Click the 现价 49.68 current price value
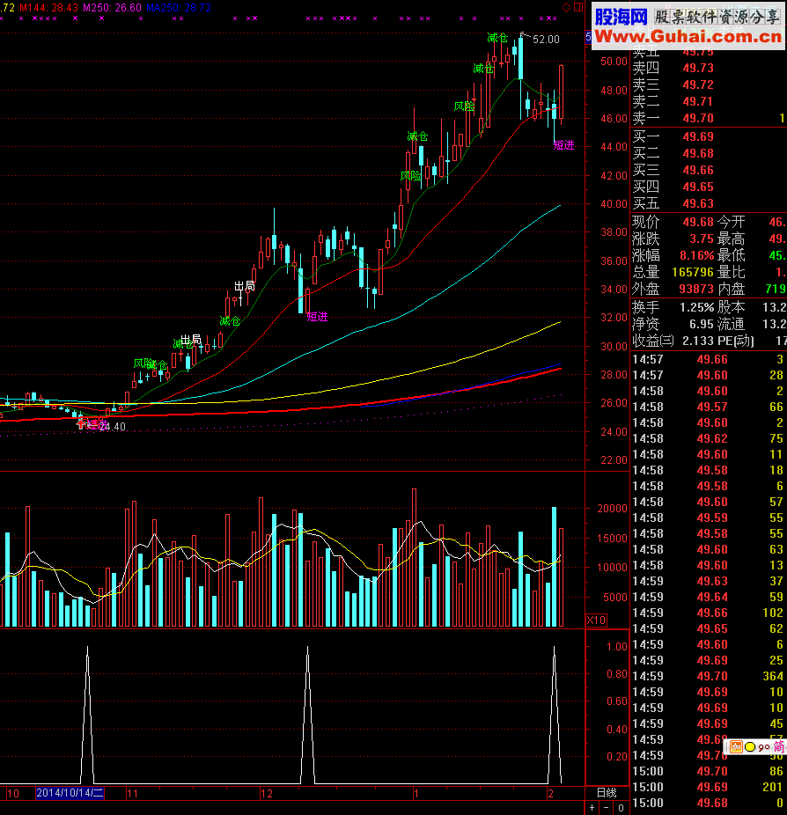Image resolution: width=787 pixels, height=815 pixels. [698, 222]
